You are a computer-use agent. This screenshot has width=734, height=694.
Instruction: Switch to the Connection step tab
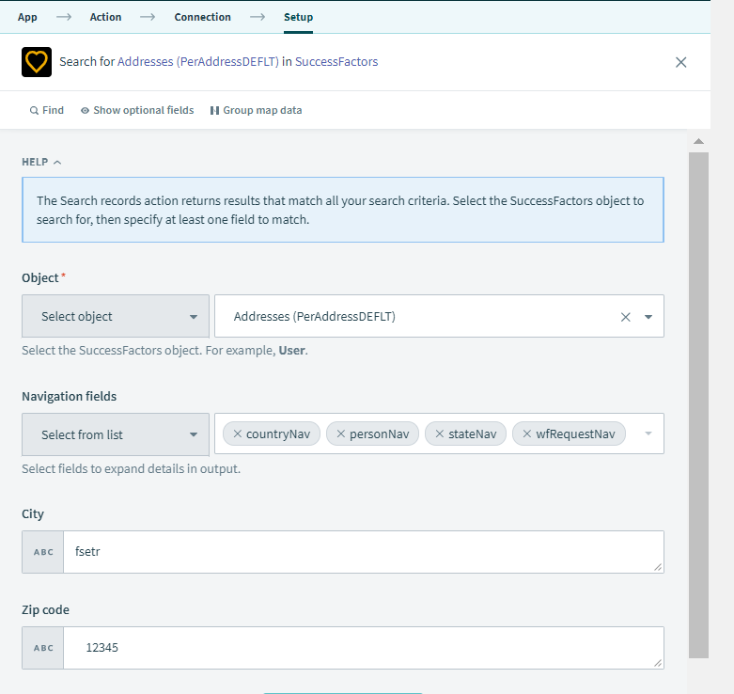[202, 17]
